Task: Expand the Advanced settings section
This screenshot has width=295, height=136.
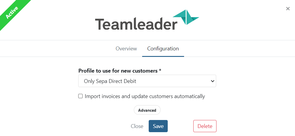Action: pos(147,110)
